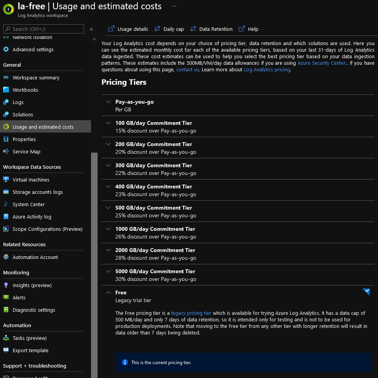
Task: Expand the 400 GB/day Commitment Tier
Action: 108,186
